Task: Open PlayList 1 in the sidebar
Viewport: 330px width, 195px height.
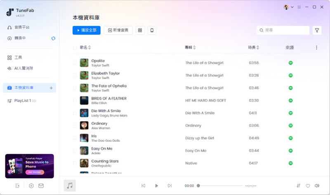Action: tap(22, 101)
